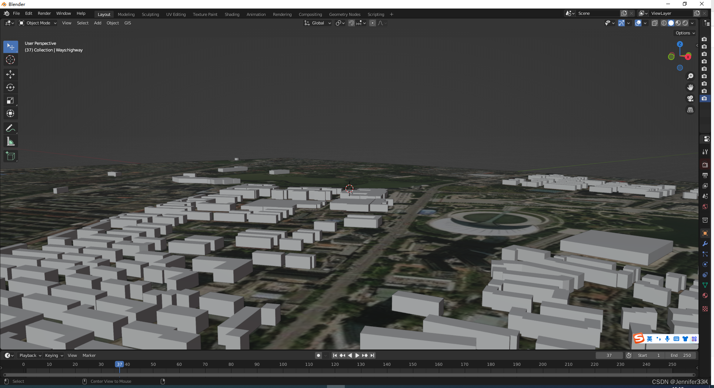
Task: Expand the sidebar with small arrow
Action: (697, 46)
